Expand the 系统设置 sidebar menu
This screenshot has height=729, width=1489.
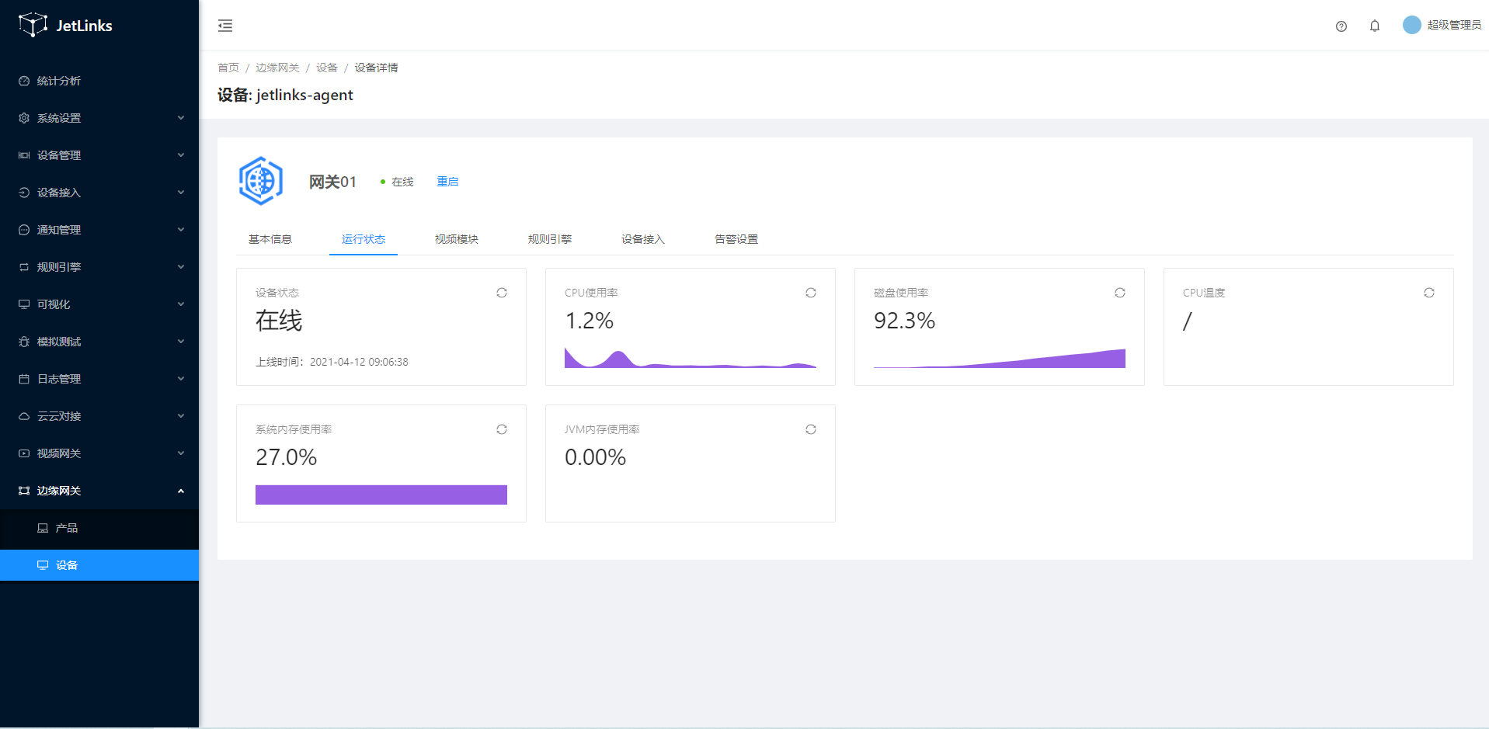[99, 118]
